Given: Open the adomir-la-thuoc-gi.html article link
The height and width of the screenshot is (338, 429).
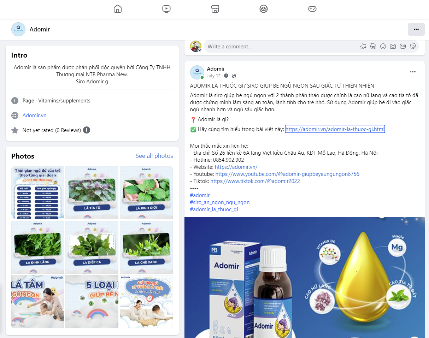Looking at the screenshot, I should click(335, 129).
